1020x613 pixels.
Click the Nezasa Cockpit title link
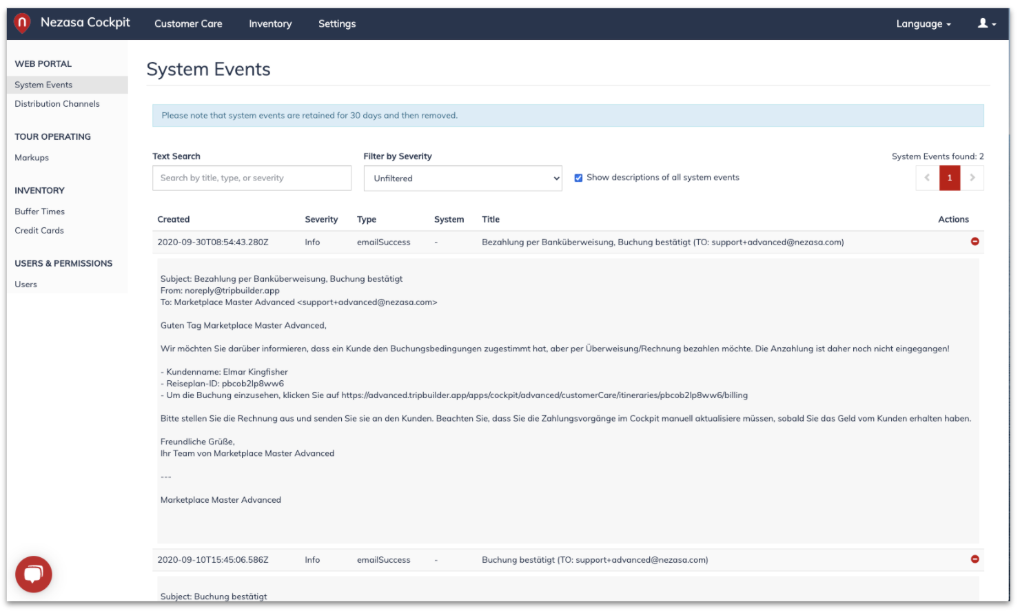tap(85, 22)
